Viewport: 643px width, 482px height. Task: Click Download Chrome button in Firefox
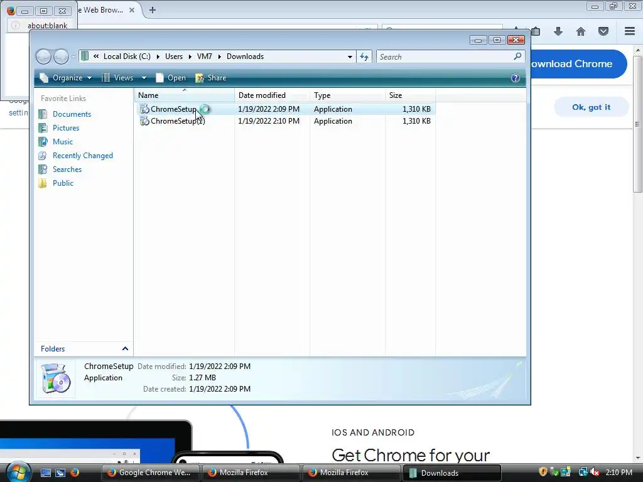(578, 63)
